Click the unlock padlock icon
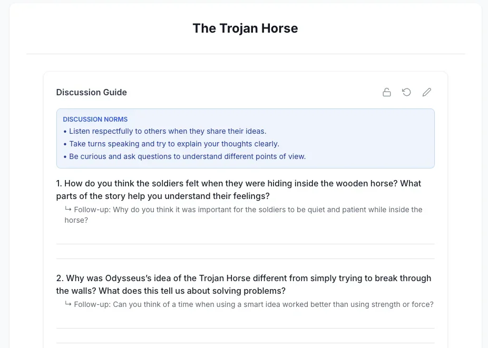 [387, 92]
